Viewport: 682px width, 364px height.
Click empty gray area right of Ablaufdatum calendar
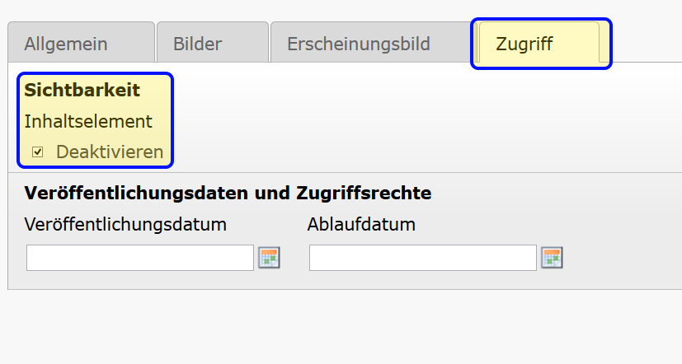[x=622, y=258]
